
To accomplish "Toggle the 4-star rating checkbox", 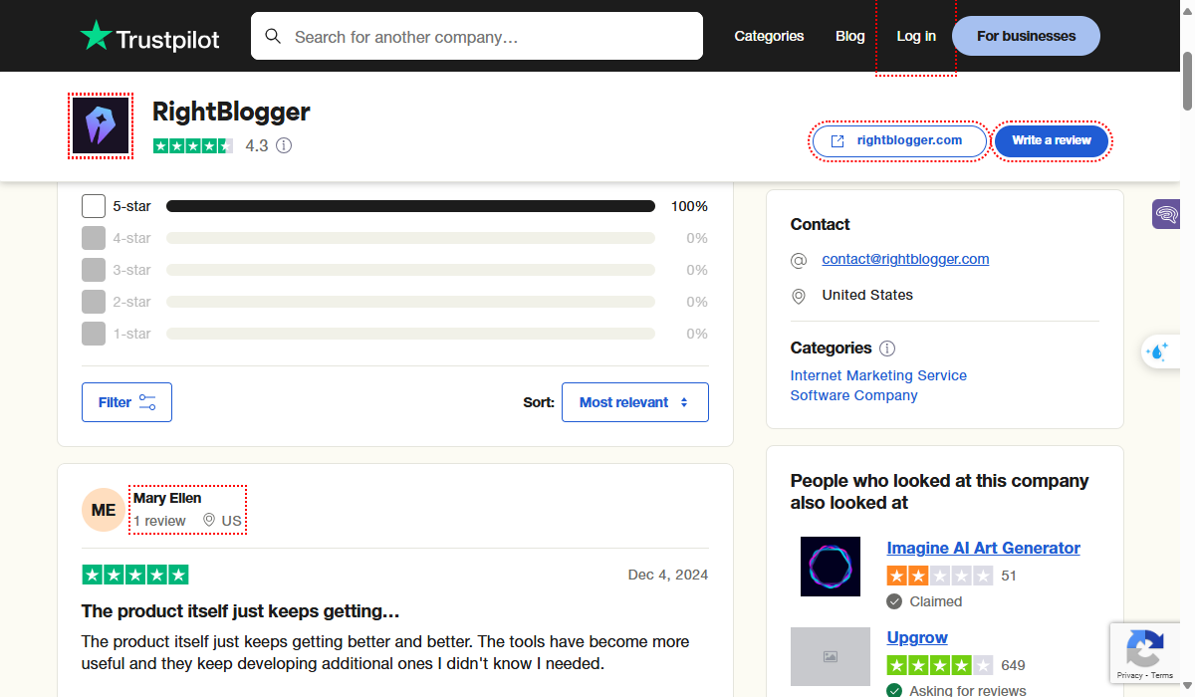I will (x=94, y=238).
